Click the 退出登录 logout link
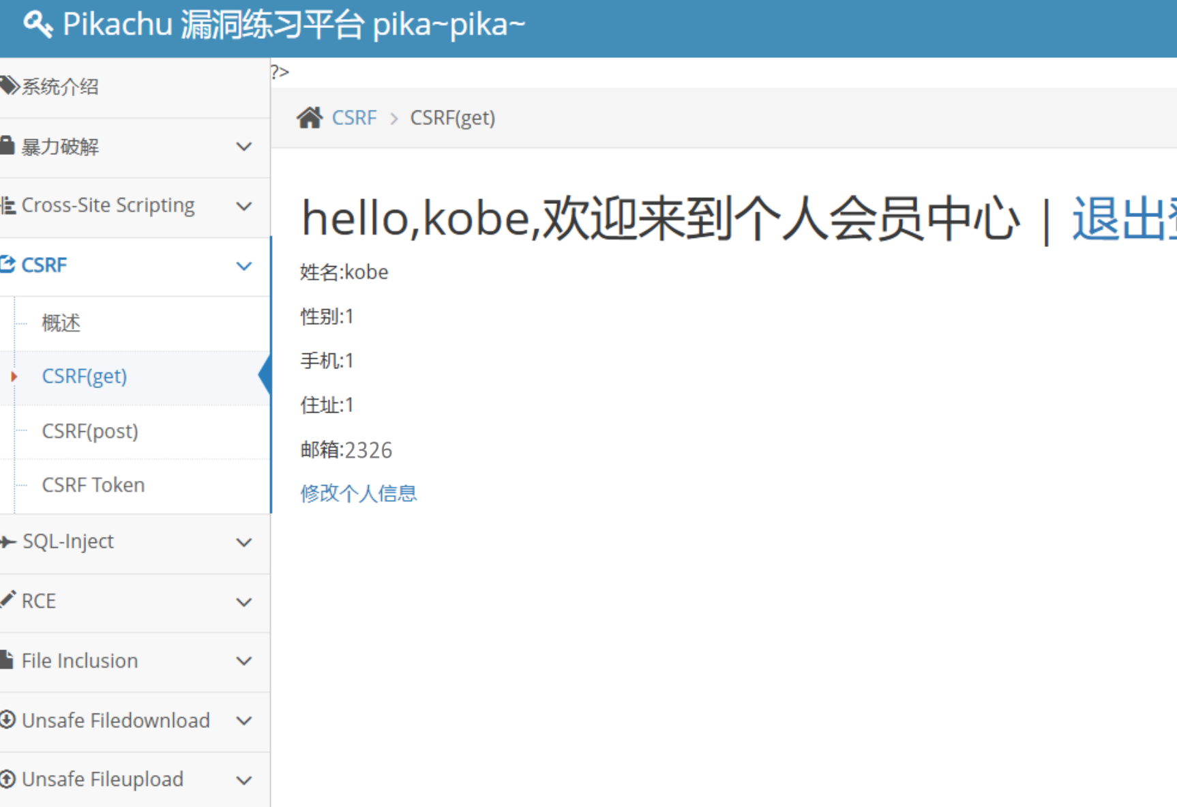The height and width of the screenshot is (807, 1177). pyautogui.click(x=1124, y=219)
